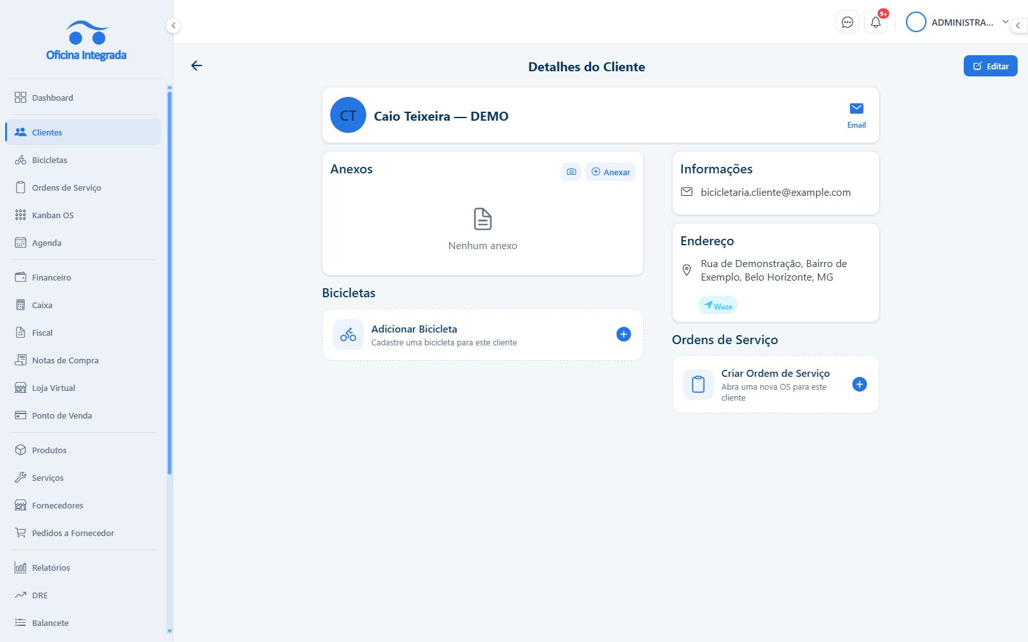Collapse the left sidebar with the chevron
Viewport: 1028px width, 642px height.
(173, 26)
